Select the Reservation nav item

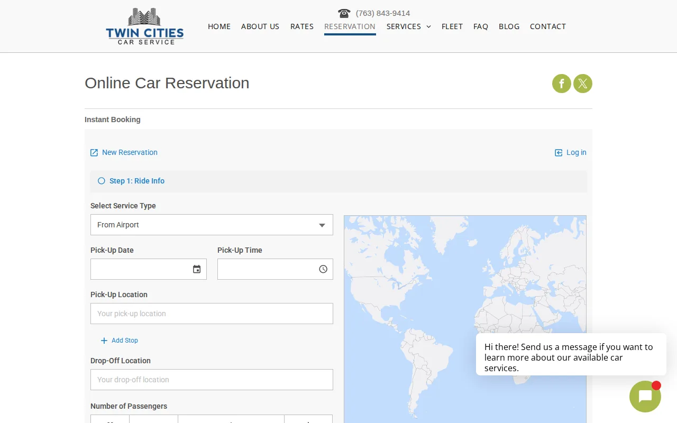pyautogui.click(x=350, y=26)
